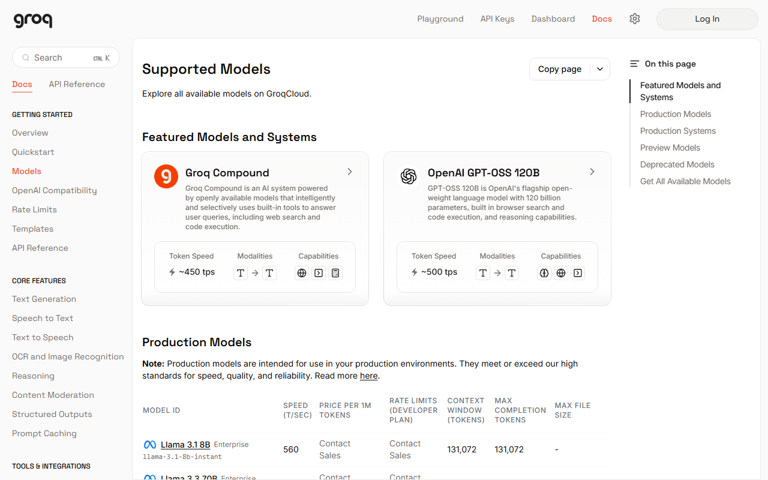The width and height of the screenshot is (768, 480).
Task: Open Prompt Caching sidebar page
Action: [x=44, y=433]
